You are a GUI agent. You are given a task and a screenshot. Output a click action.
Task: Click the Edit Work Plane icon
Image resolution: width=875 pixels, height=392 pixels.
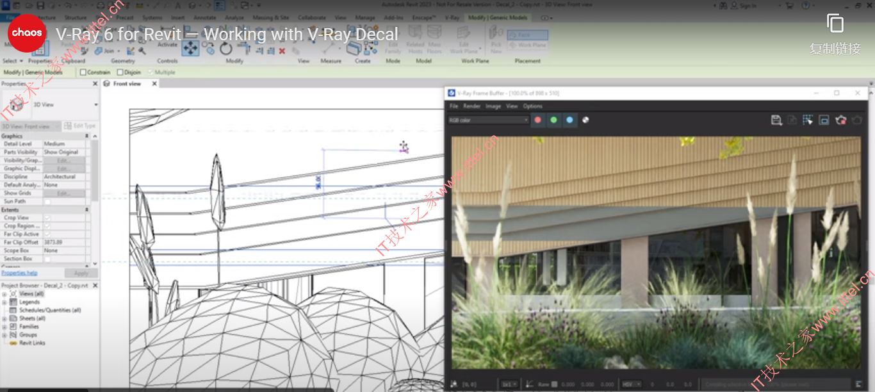pos(463,32)
